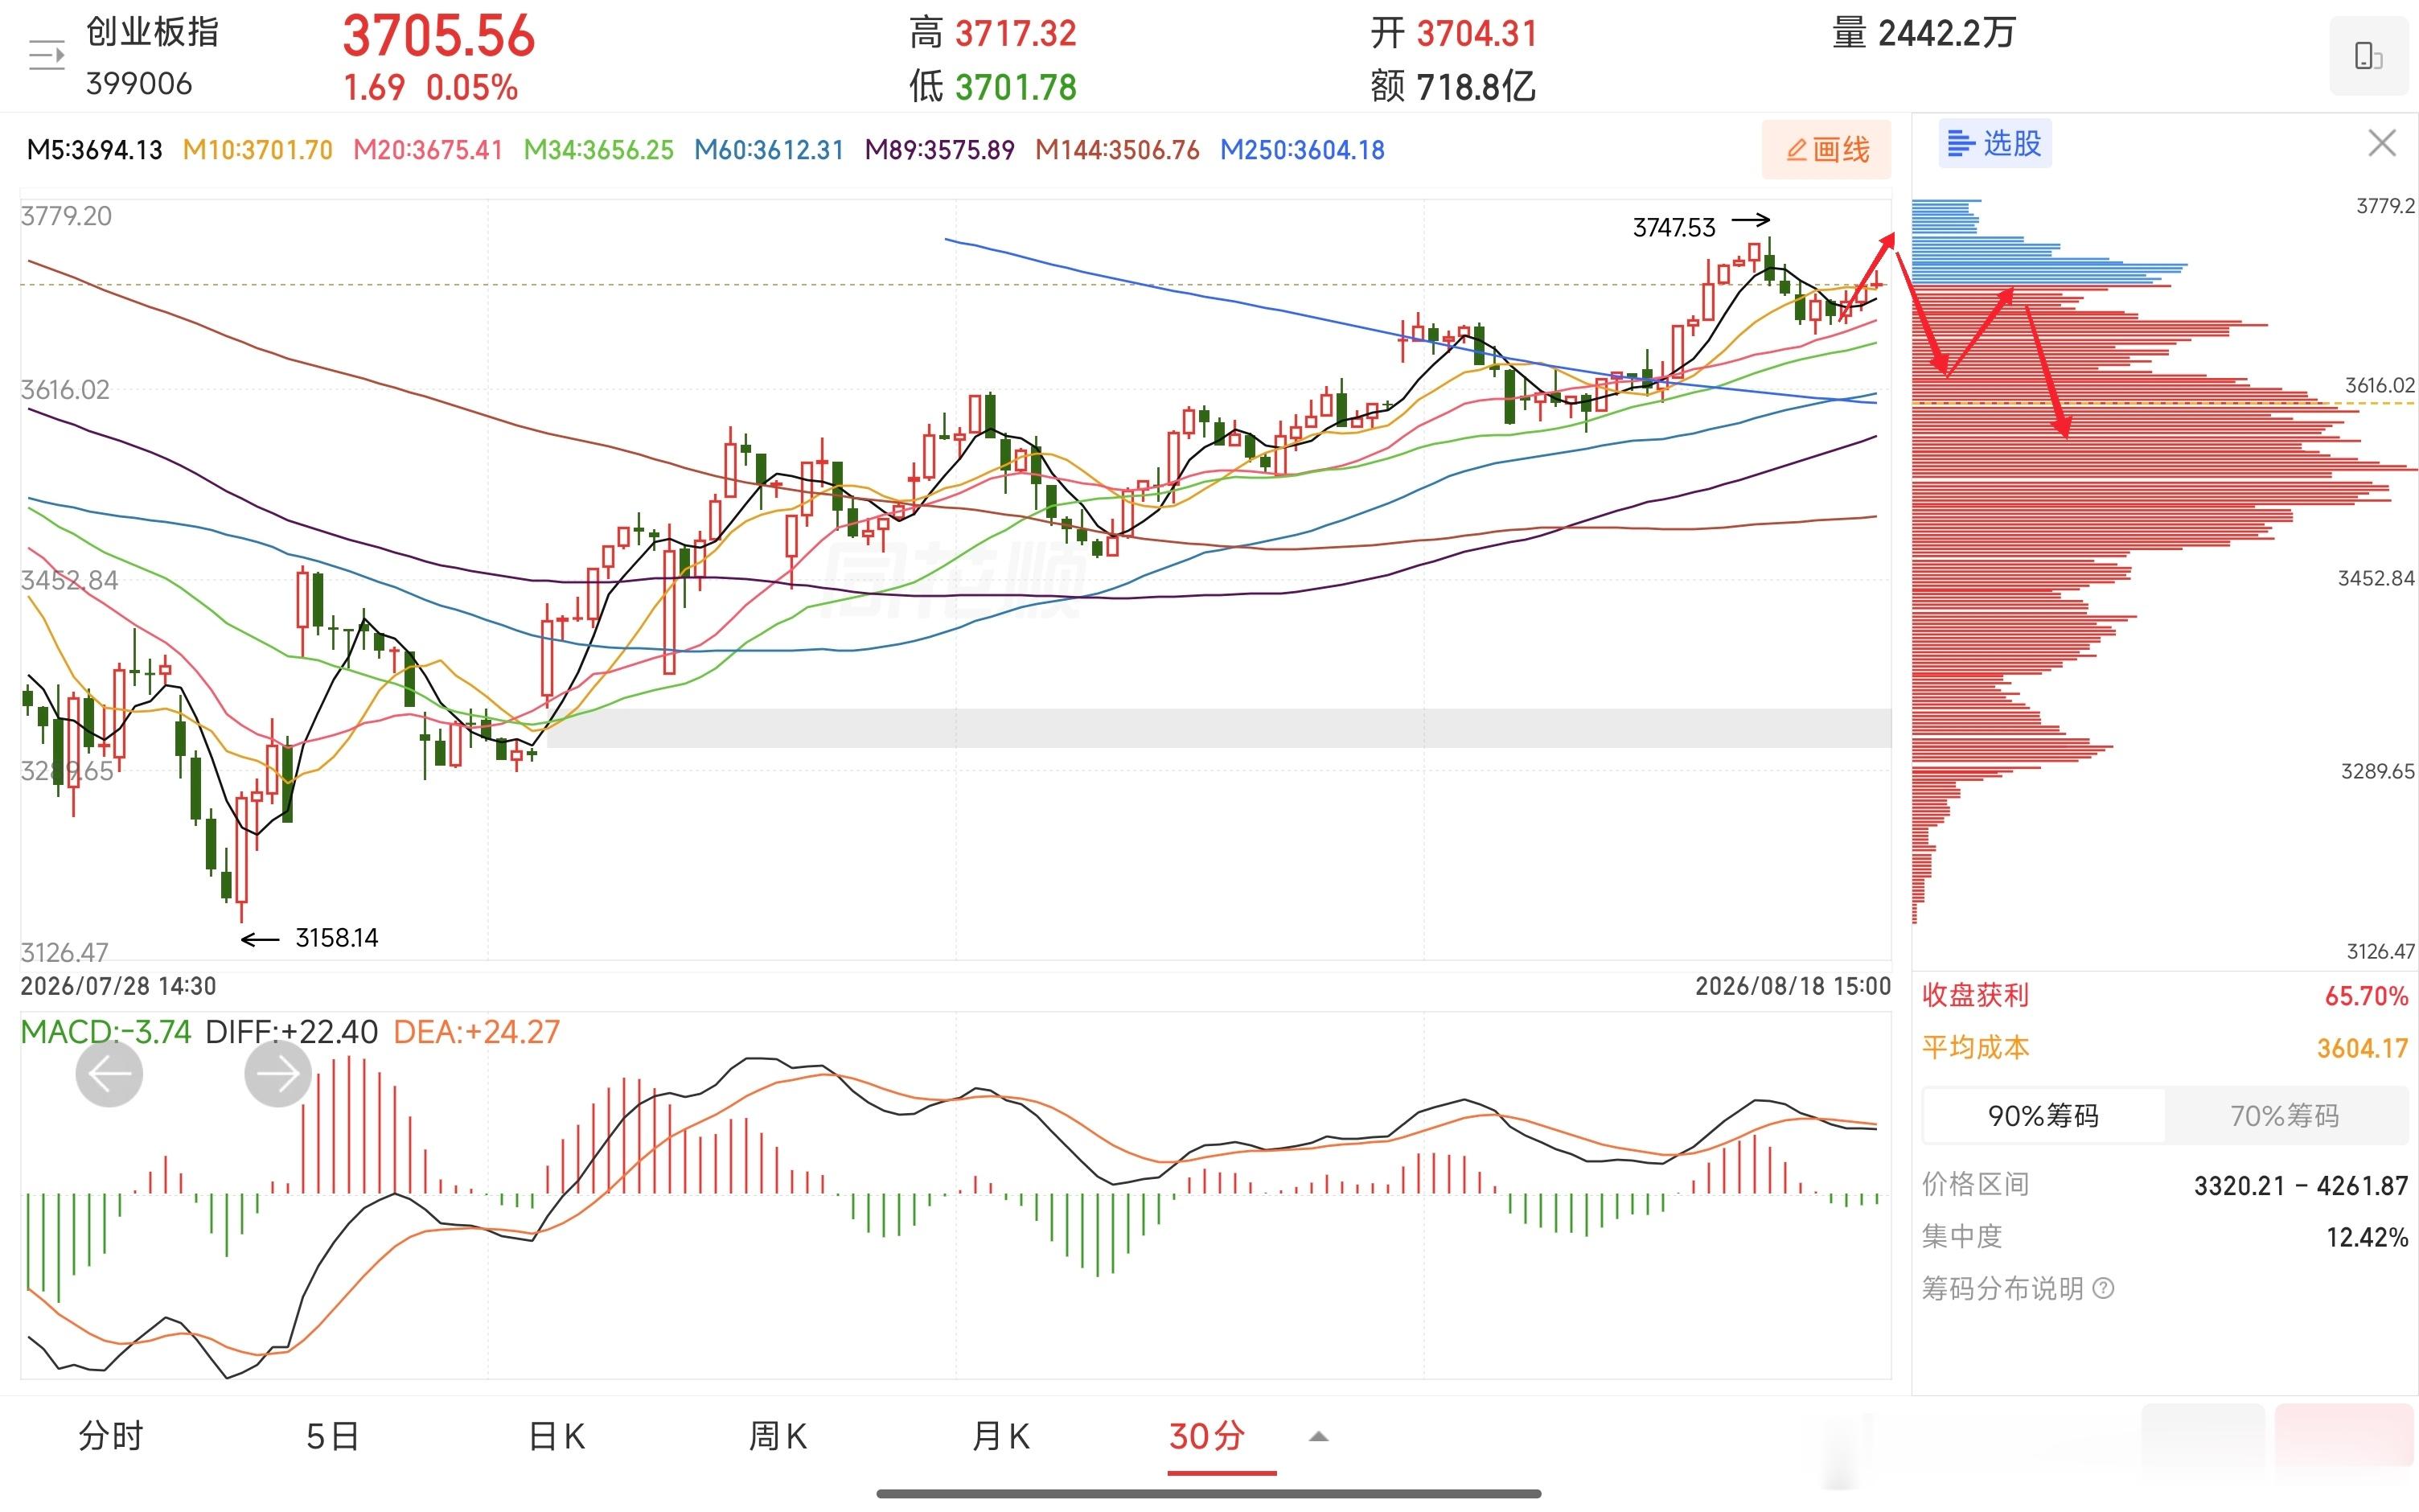Click the 3747.53 high price marker
The height and width of the screenshot is (1512, 2419).
tap(1674, 228)
